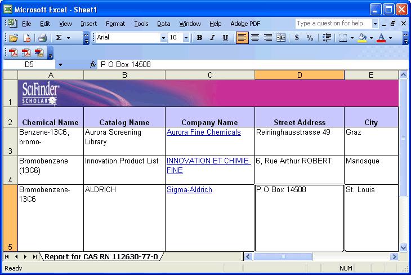This screenshot has width=411, height=275.
Task: Expand the Standard toolbar options
Action: click(86, 38)
